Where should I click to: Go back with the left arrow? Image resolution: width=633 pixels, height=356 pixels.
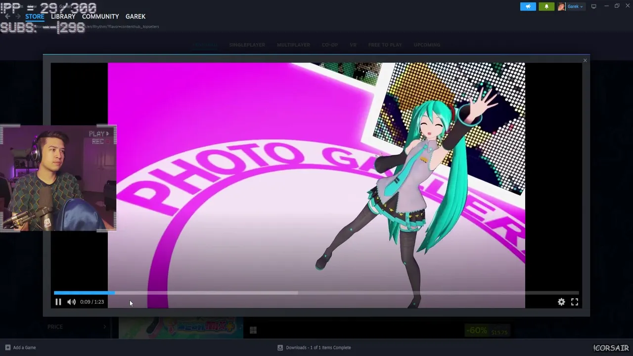click(7, 16)
